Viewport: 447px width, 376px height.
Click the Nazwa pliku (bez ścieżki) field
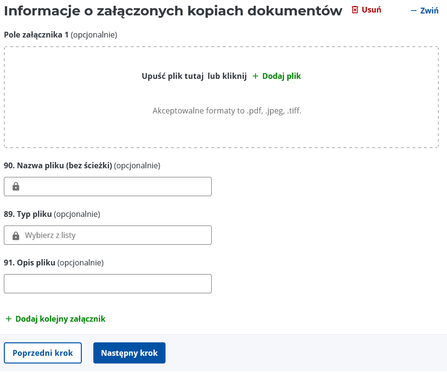[108, 187]
